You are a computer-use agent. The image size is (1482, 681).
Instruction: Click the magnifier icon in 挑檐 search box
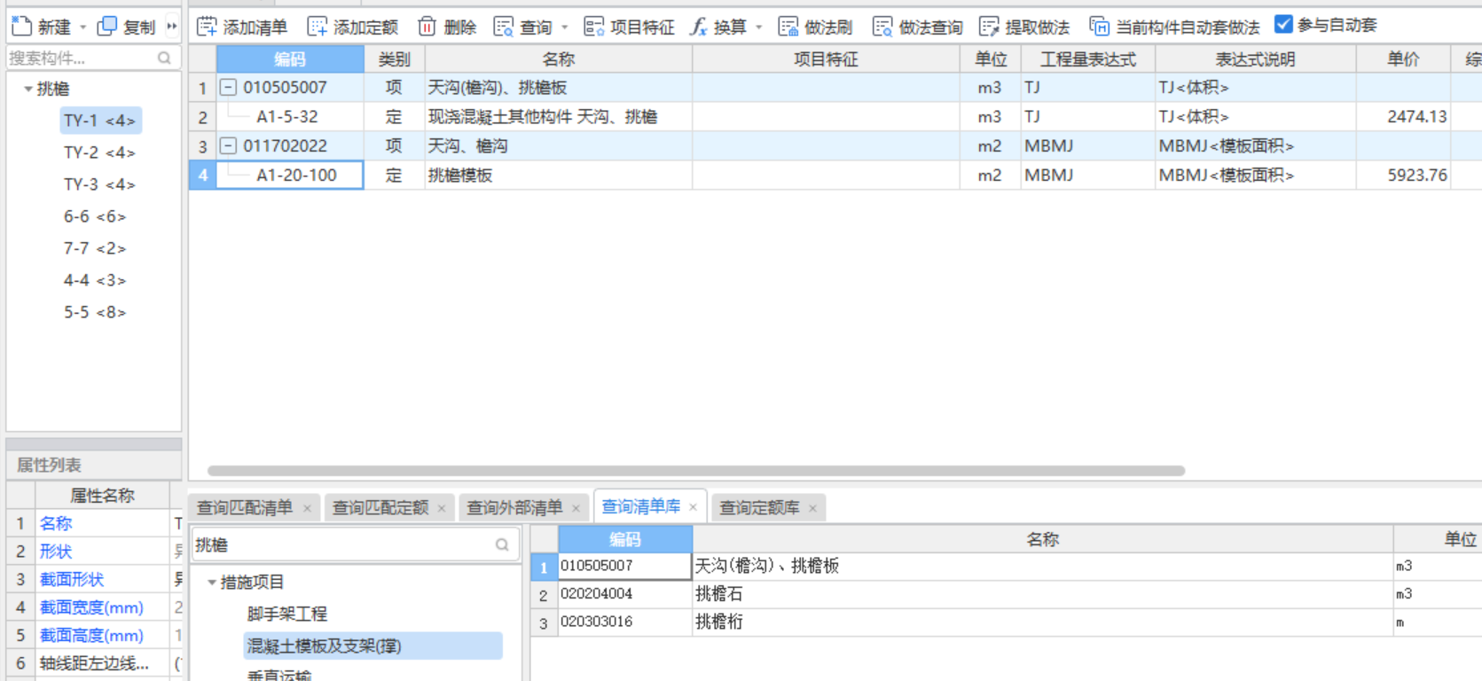(x=502, y=544)
